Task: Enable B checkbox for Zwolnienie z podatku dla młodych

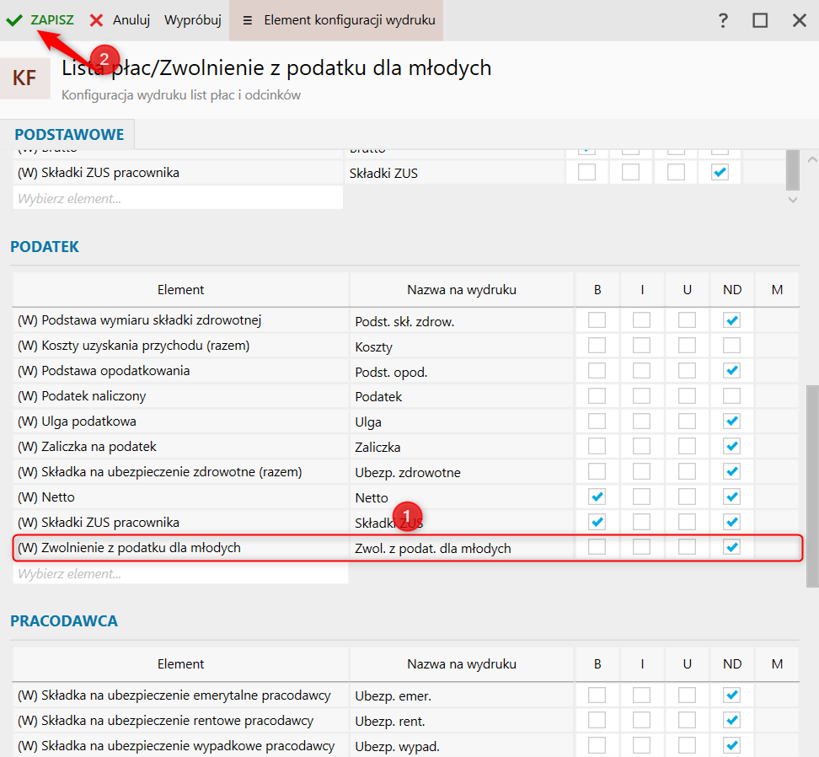Action: (597, 547)
